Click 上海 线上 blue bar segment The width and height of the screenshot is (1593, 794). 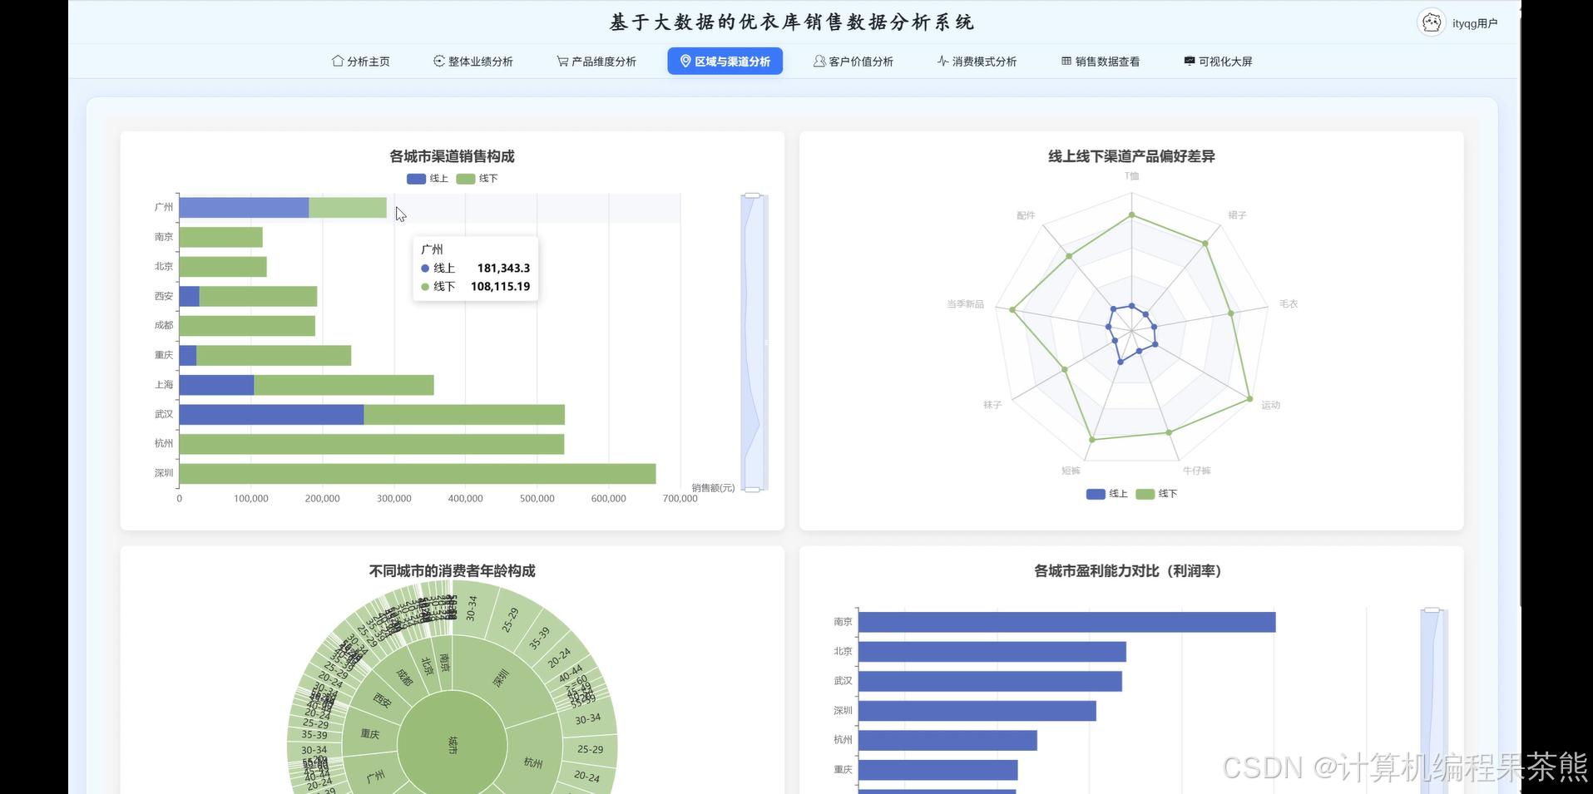click(216, 385)
